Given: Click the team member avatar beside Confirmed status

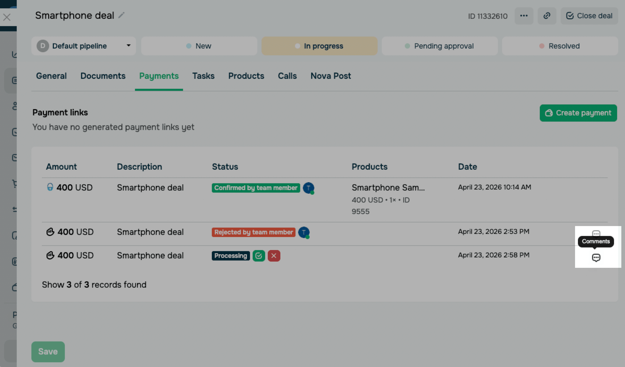Looking at the screenshot, I should (308, 188).
